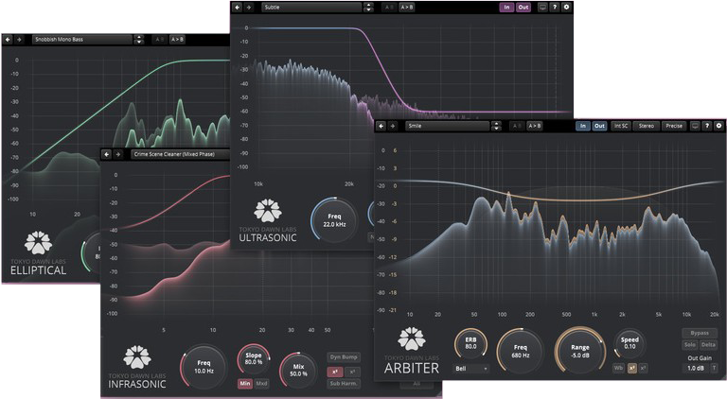The image size is (727, 399).
Task: Click Arbiter display monitor icon
Action: [695, 126]
